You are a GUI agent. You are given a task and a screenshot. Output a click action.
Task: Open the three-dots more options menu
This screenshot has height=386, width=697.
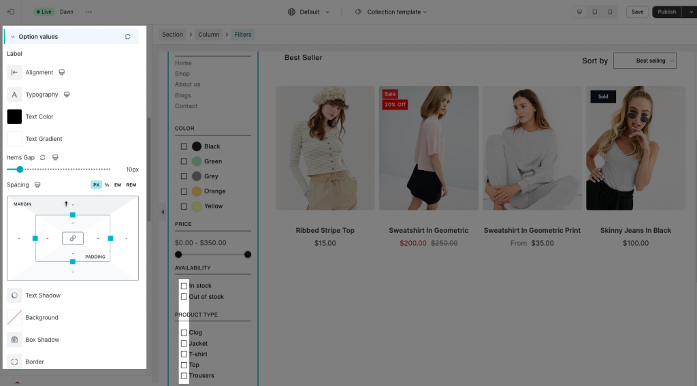(88, 12)
